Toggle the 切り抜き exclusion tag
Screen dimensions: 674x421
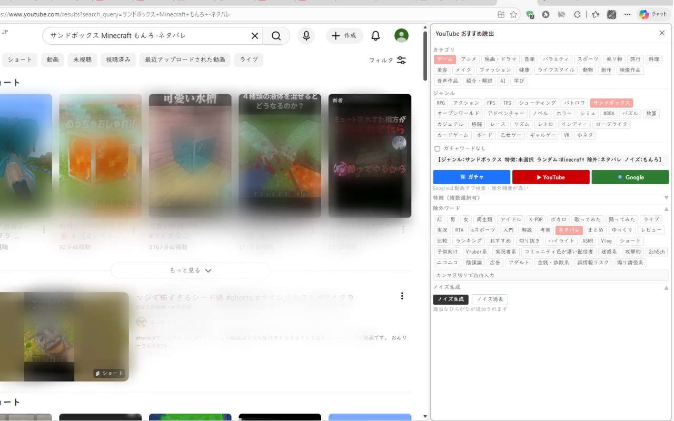[x=529, y=241]
